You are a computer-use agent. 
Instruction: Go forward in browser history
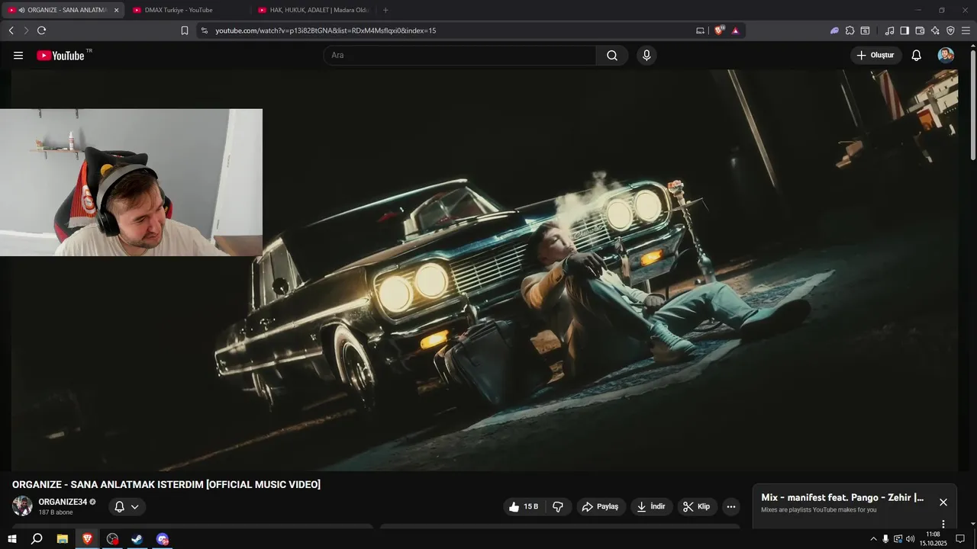pos(26,30)
